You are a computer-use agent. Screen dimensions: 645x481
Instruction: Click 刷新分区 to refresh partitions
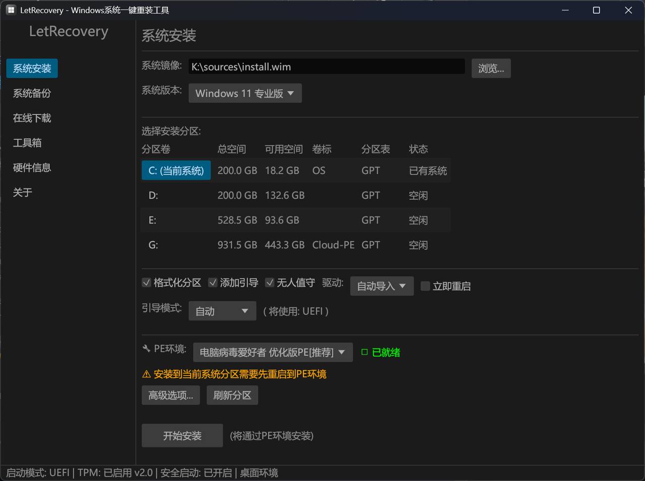232,395
